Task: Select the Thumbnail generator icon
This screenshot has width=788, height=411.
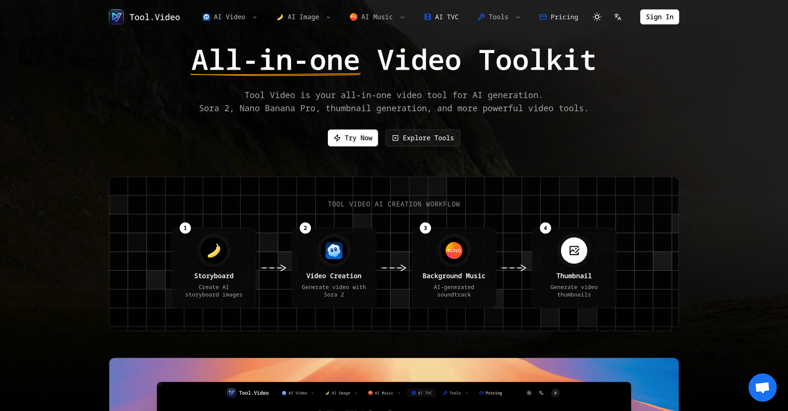Action: [x=573, y=250]
